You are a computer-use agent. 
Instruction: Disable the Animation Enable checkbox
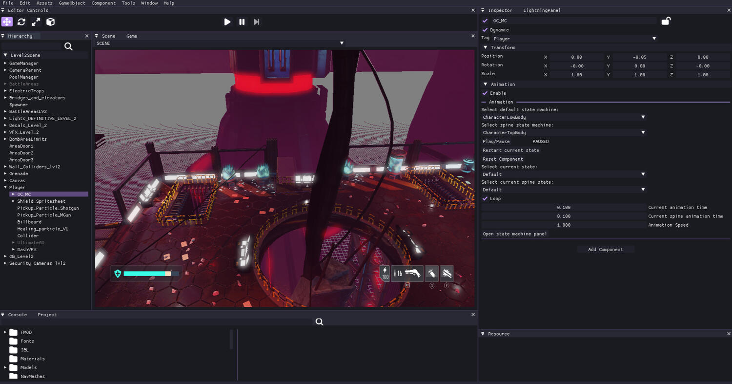485,93
